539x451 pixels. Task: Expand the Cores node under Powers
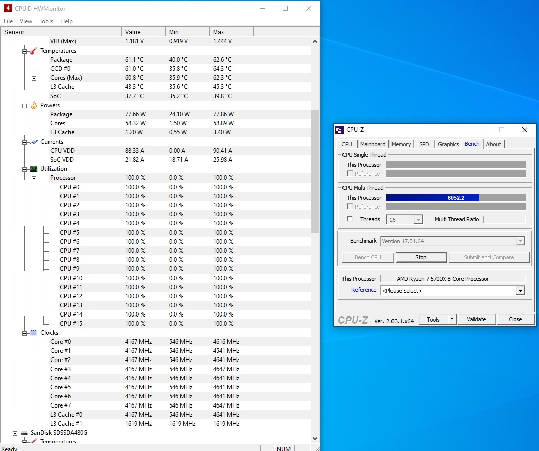click(34, 124)
